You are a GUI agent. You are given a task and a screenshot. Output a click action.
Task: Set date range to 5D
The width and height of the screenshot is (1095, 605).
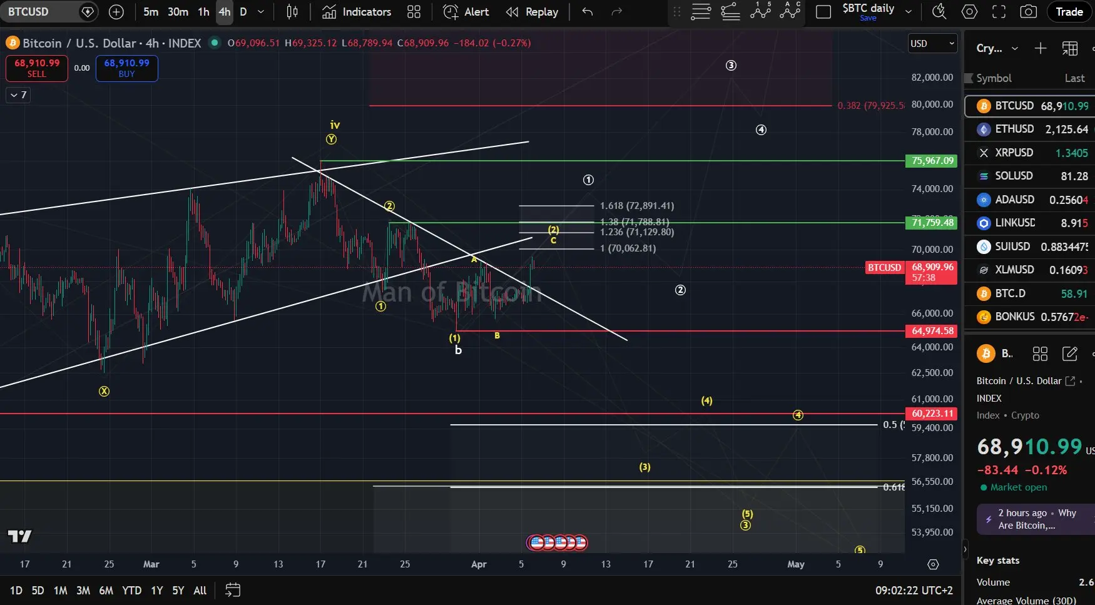click(38, 591)
